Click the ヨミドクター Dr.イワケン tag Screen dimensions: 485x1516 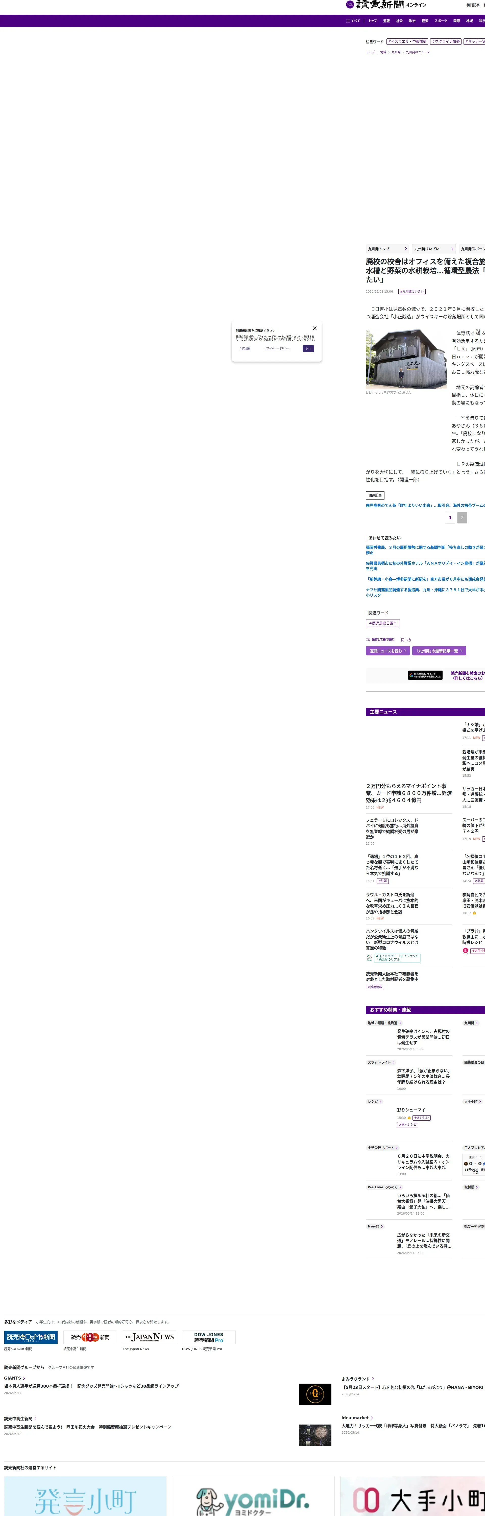[397, 958]
